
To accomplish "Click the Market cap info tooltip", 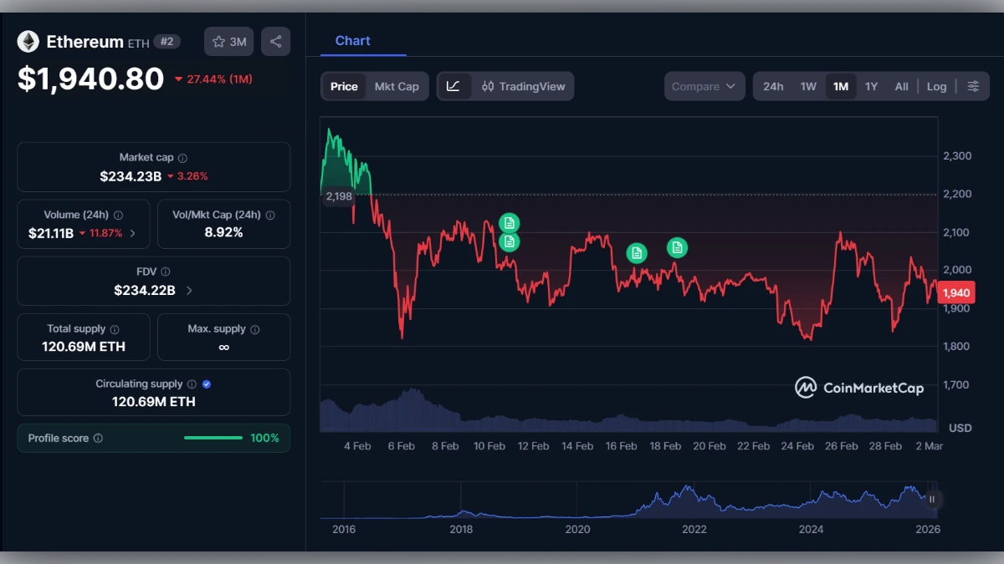I will click(183, 156).
